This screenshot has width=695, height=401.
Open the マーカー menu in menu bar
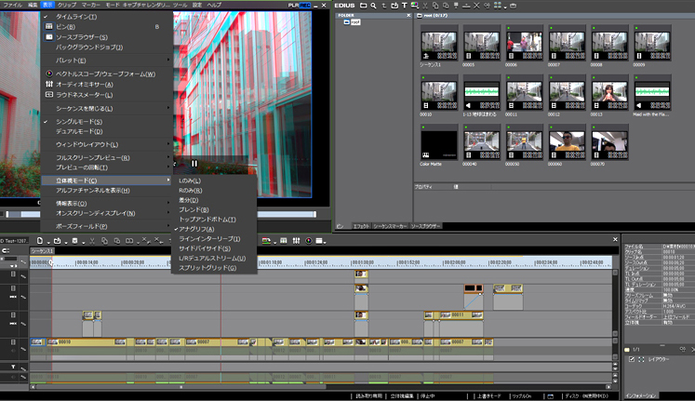[91, 5]
